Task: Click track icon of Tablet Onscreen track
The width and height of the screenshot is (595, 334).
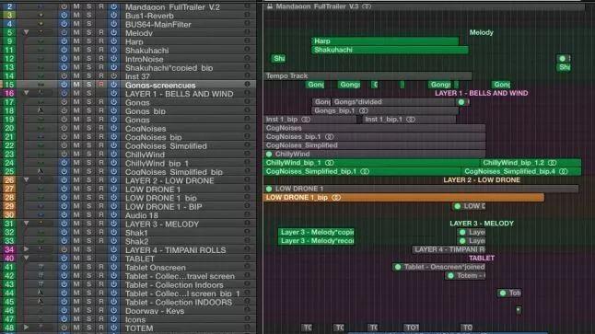Action: [41, 267]
